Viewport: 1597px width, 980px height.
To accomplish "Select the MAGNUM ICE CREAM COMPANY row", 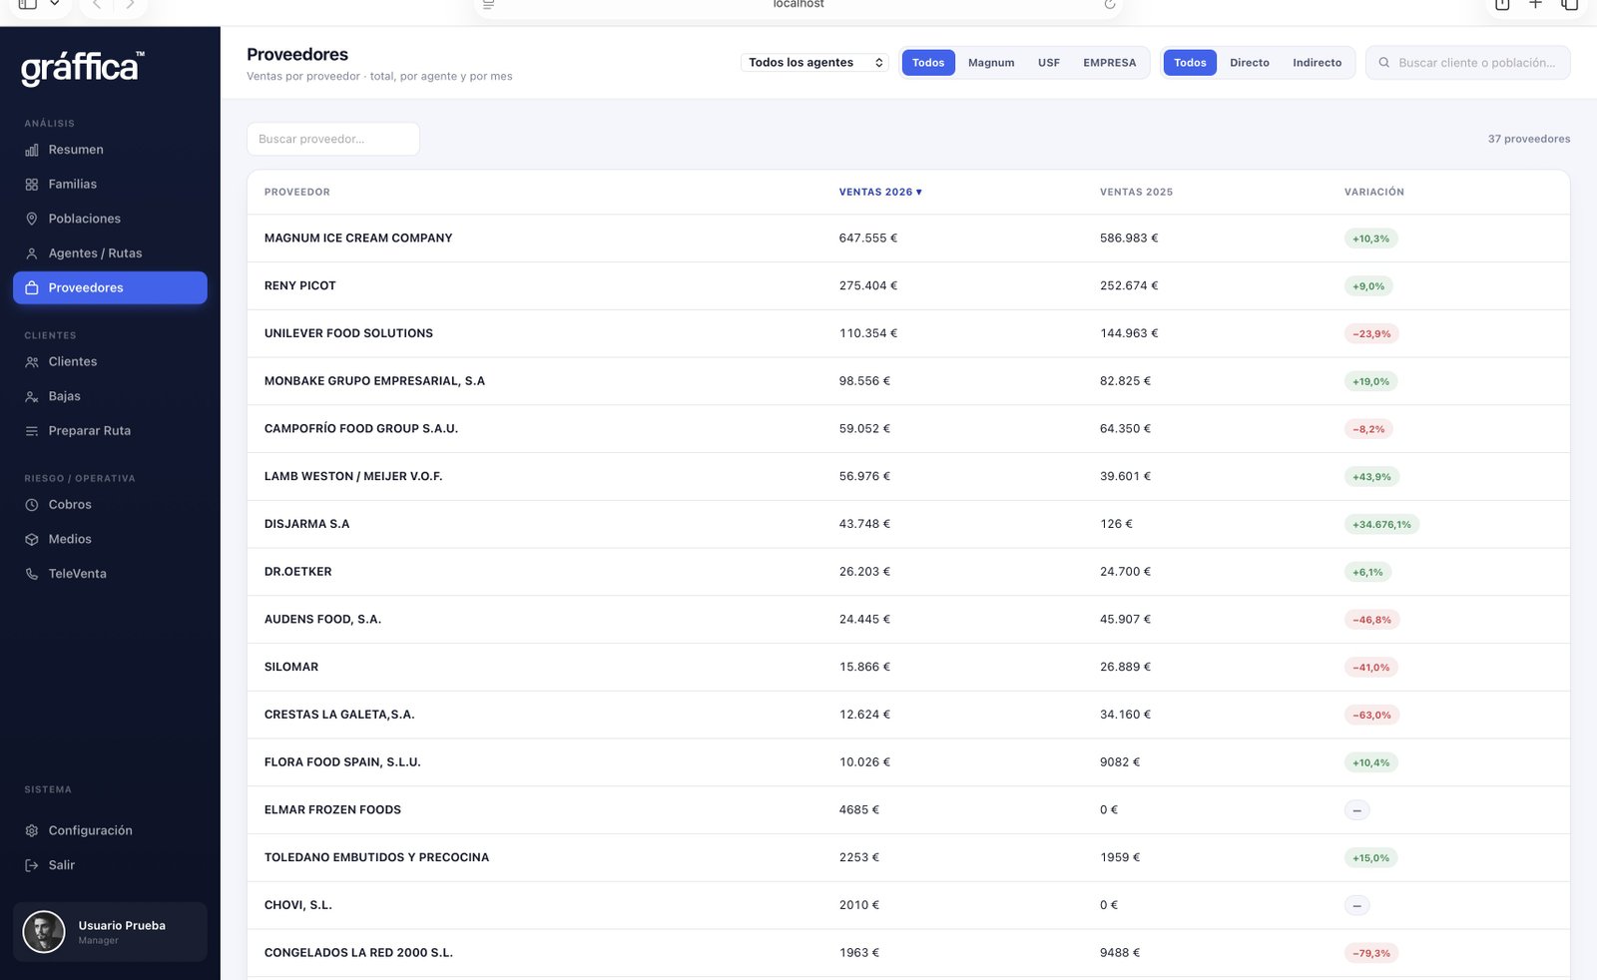I will [908, 239].
